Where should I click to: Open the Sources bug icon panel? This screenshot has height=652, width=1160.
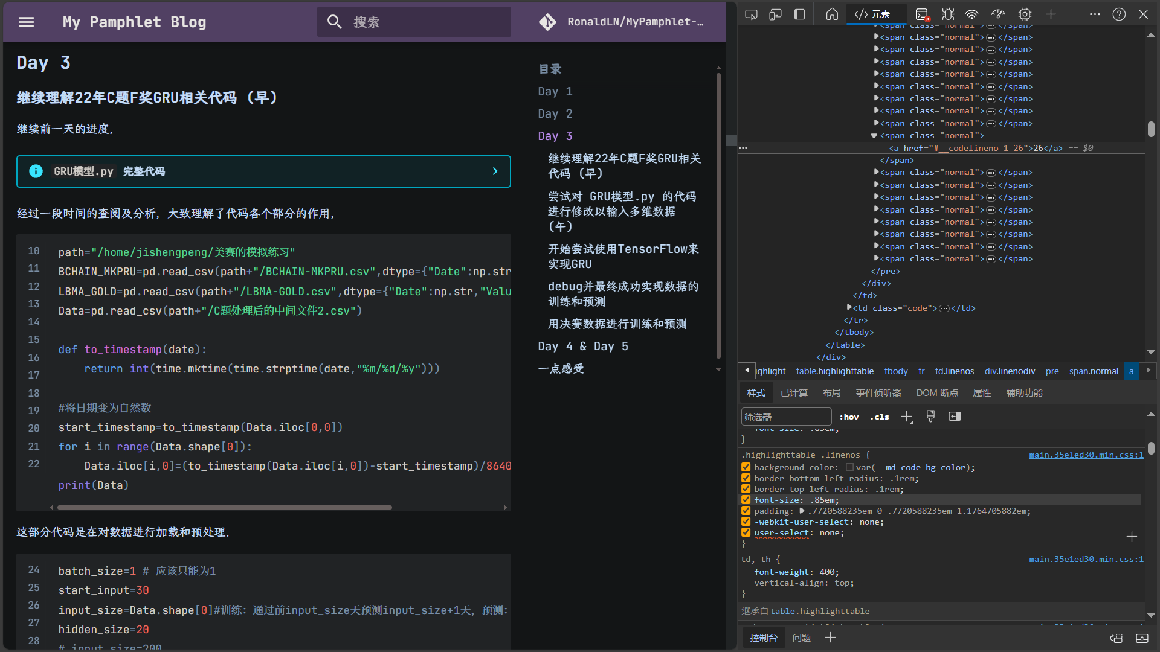tap(948, 14)
